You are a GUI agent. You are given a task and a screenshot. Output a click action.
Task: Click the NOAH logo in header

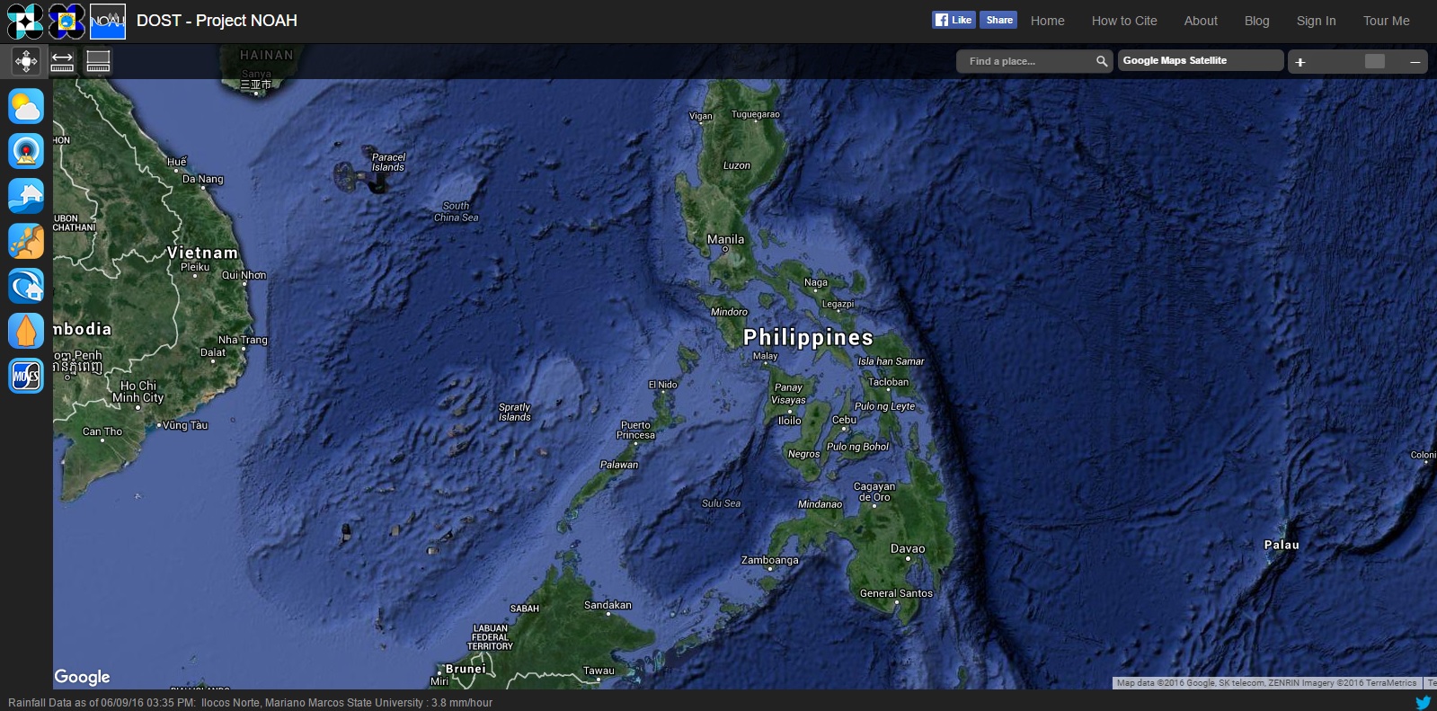pos(108,21)
